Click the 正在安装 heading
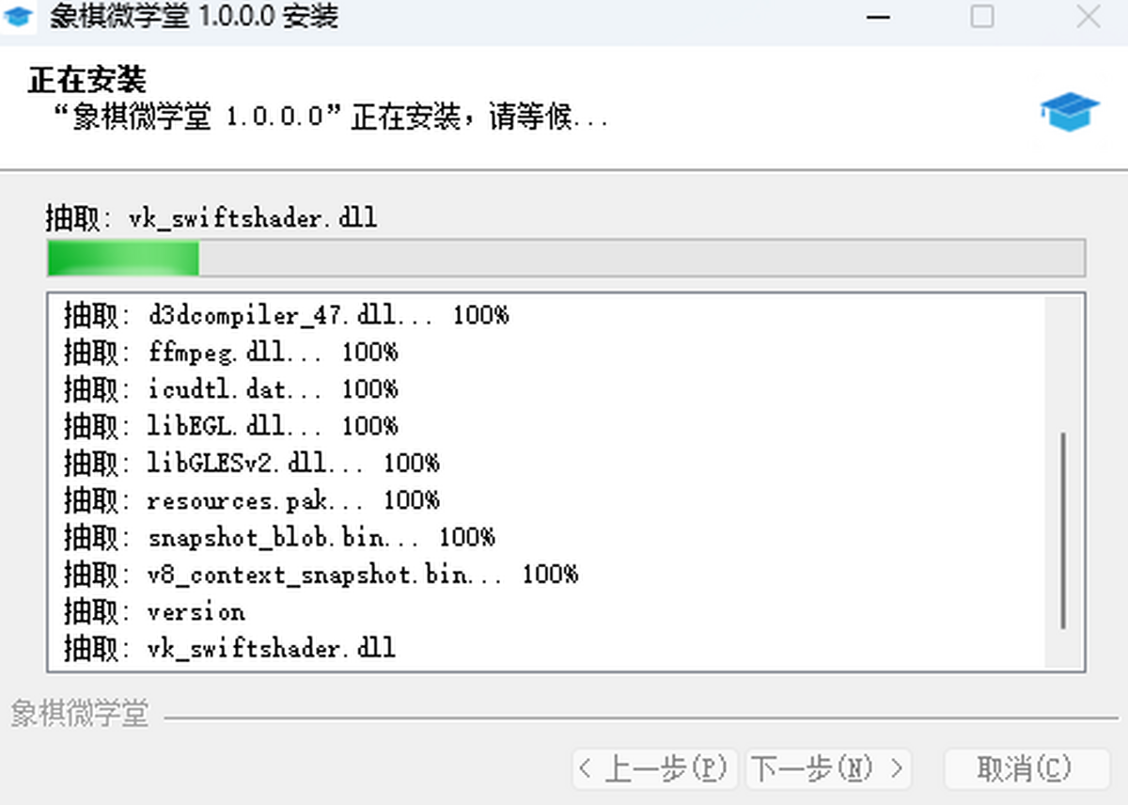 [87, 80]
